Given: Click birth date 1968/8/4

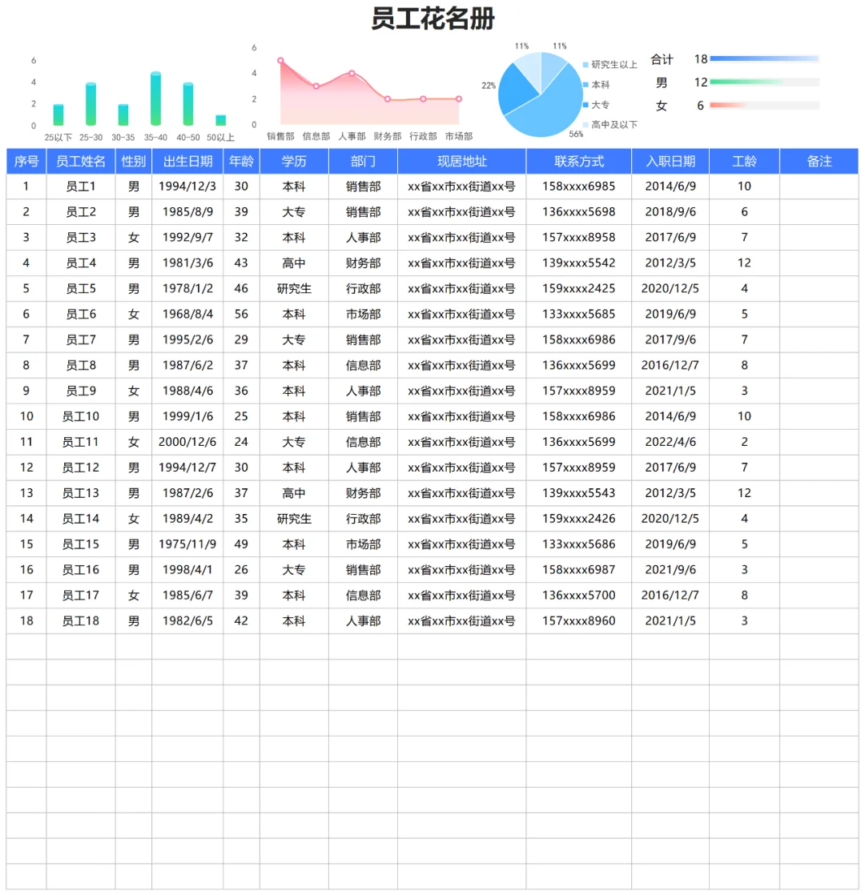Looking at the screenshot, I should pyautogui.click(x=187, y=314).
